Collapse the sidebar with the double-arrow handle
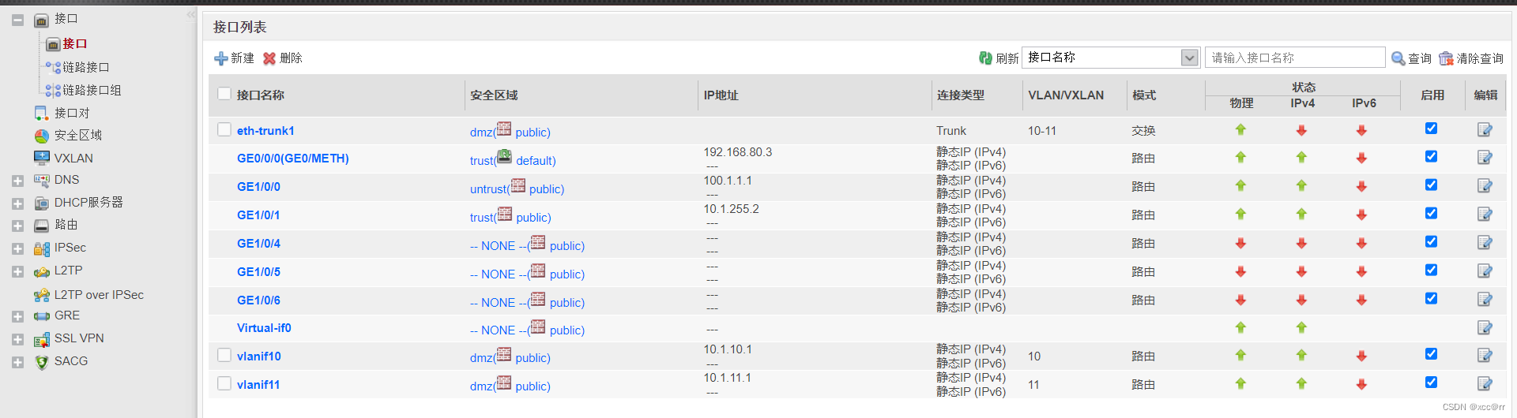Viewport: 1517px width, 418px height. pos(190,14)
